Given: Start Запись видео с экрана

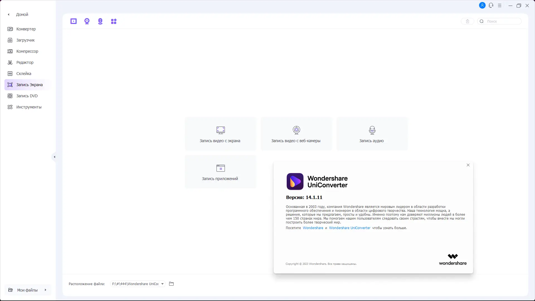Looking at the screenshot, I should [x=220, y=134].
